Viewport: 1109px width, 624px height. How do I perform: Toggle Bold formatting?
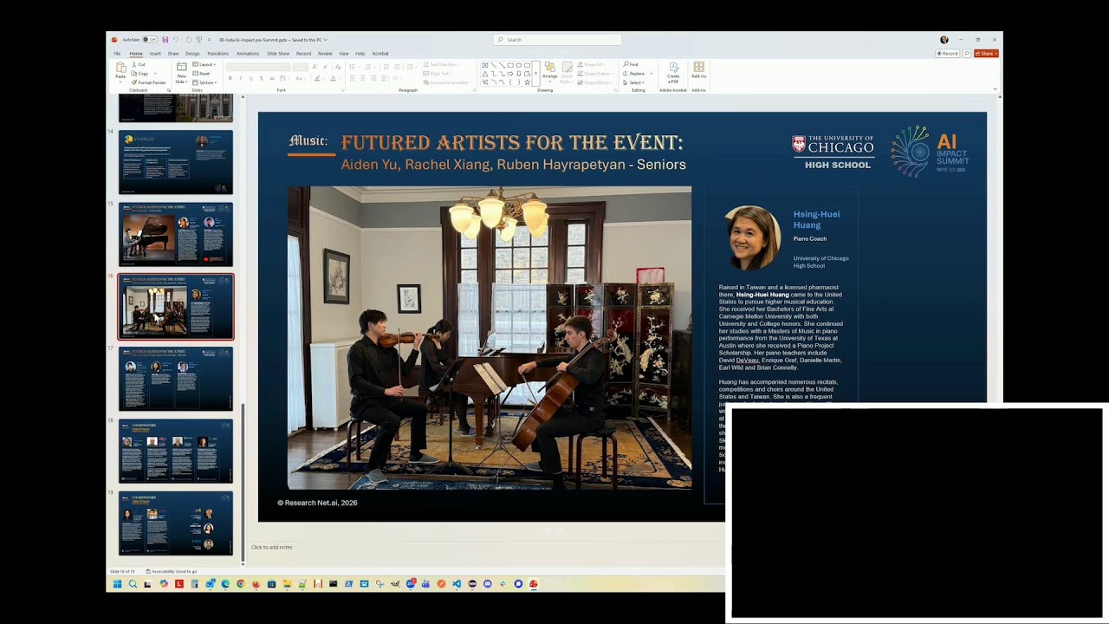230,78
